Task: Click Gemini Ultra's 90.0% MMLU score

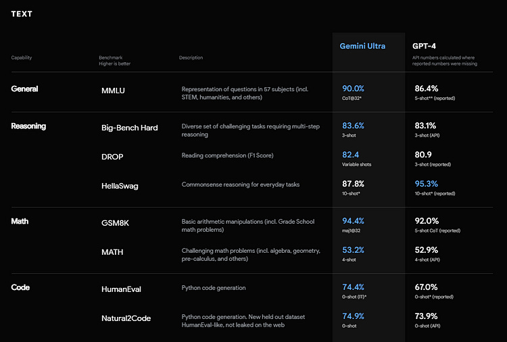Action: (x=353, y=89)
